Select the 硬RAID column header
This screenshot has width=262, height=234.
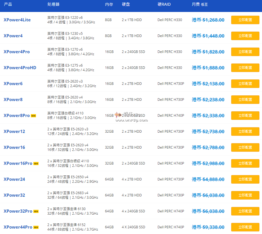point(164,5)
